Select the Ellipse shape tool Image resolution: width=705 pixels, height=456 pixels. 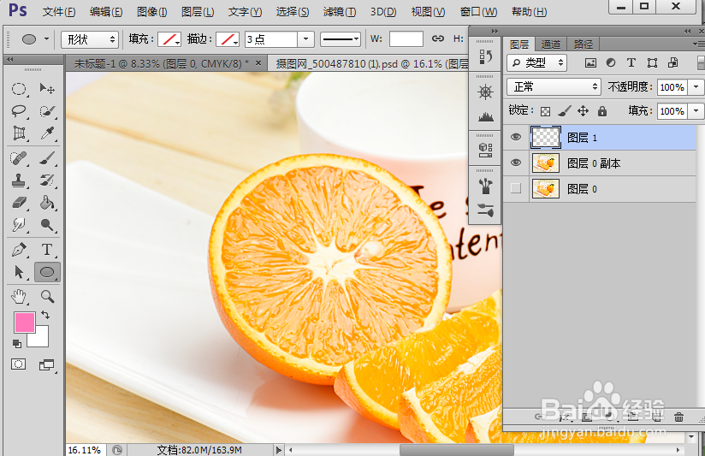47,272
